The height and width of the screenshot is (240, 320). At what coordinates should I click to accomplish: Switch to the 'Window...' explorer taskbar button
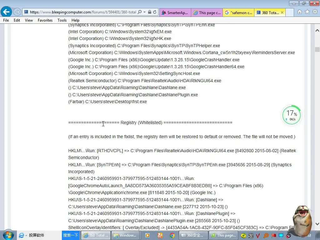click(126, 235)
